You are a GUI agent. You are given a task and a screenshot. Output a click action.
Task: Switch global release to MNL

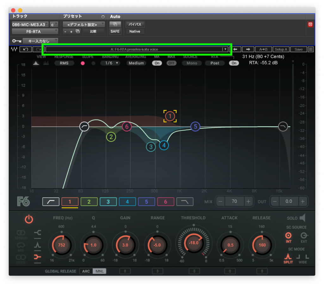pos(99,271)
